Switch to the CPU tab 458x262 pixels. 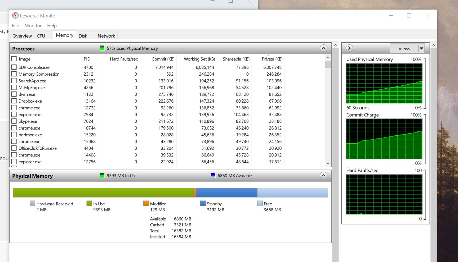(41, 36)
